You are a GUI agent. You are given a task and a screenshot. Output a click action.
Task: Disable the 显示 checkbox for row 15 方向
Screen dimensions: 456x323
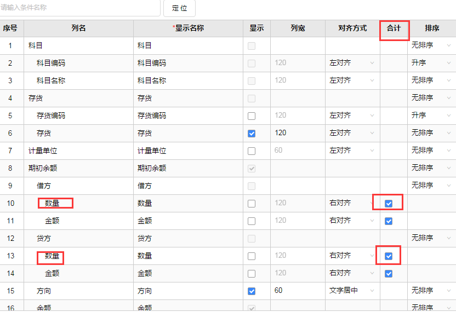coord(252,291)
